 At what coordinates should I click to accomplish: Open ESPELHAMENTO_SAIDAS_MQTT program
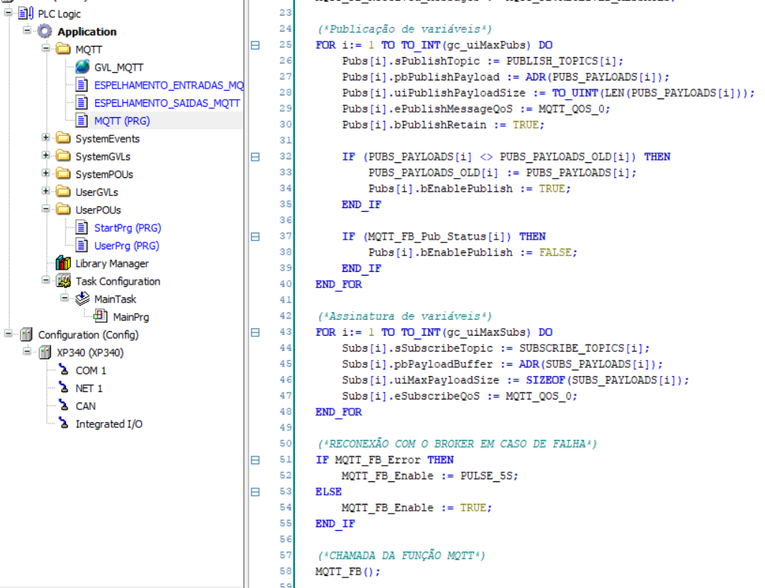167,103
